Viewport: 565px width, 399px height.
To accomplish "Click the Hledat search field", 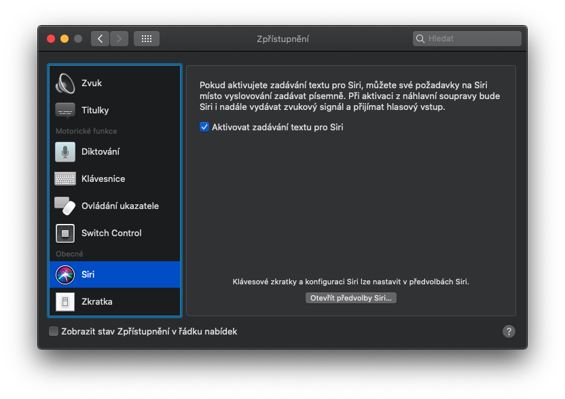I will pos(473,39).
